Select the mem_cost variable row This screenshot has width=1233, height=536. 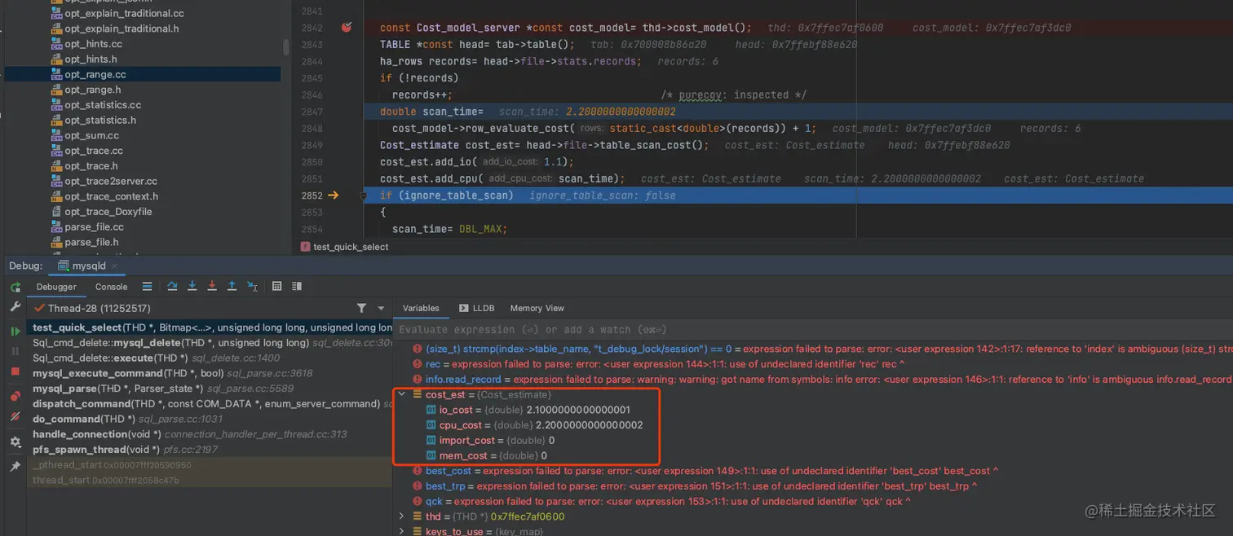pos(487,455)
